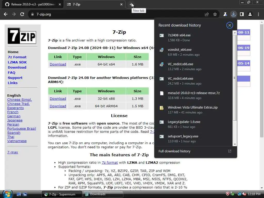Screen dimensions: 264x198
Task: Reload the 7-zip.org page
Action: pos(22,14)
